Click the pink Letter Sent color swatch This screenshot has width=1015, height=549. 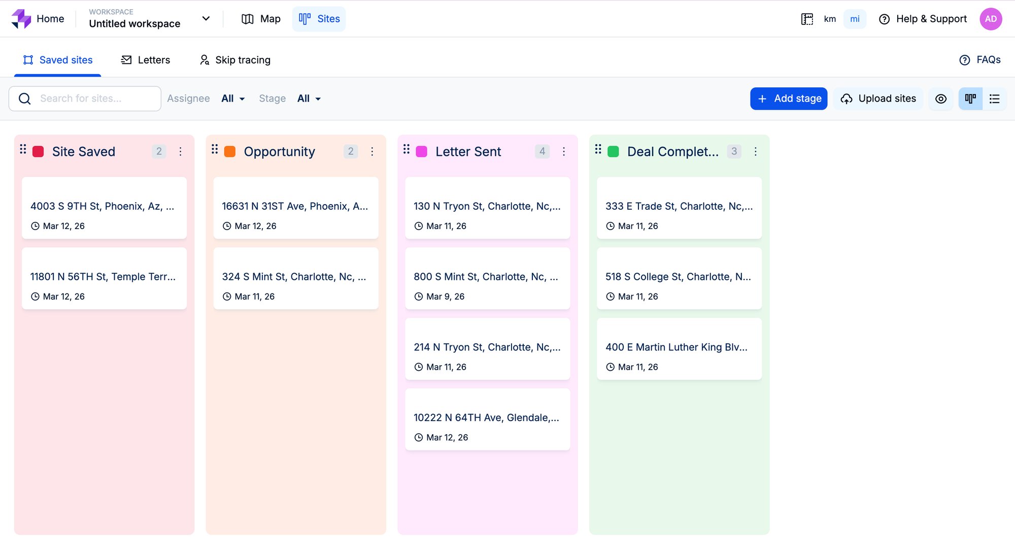click(421, 151)
